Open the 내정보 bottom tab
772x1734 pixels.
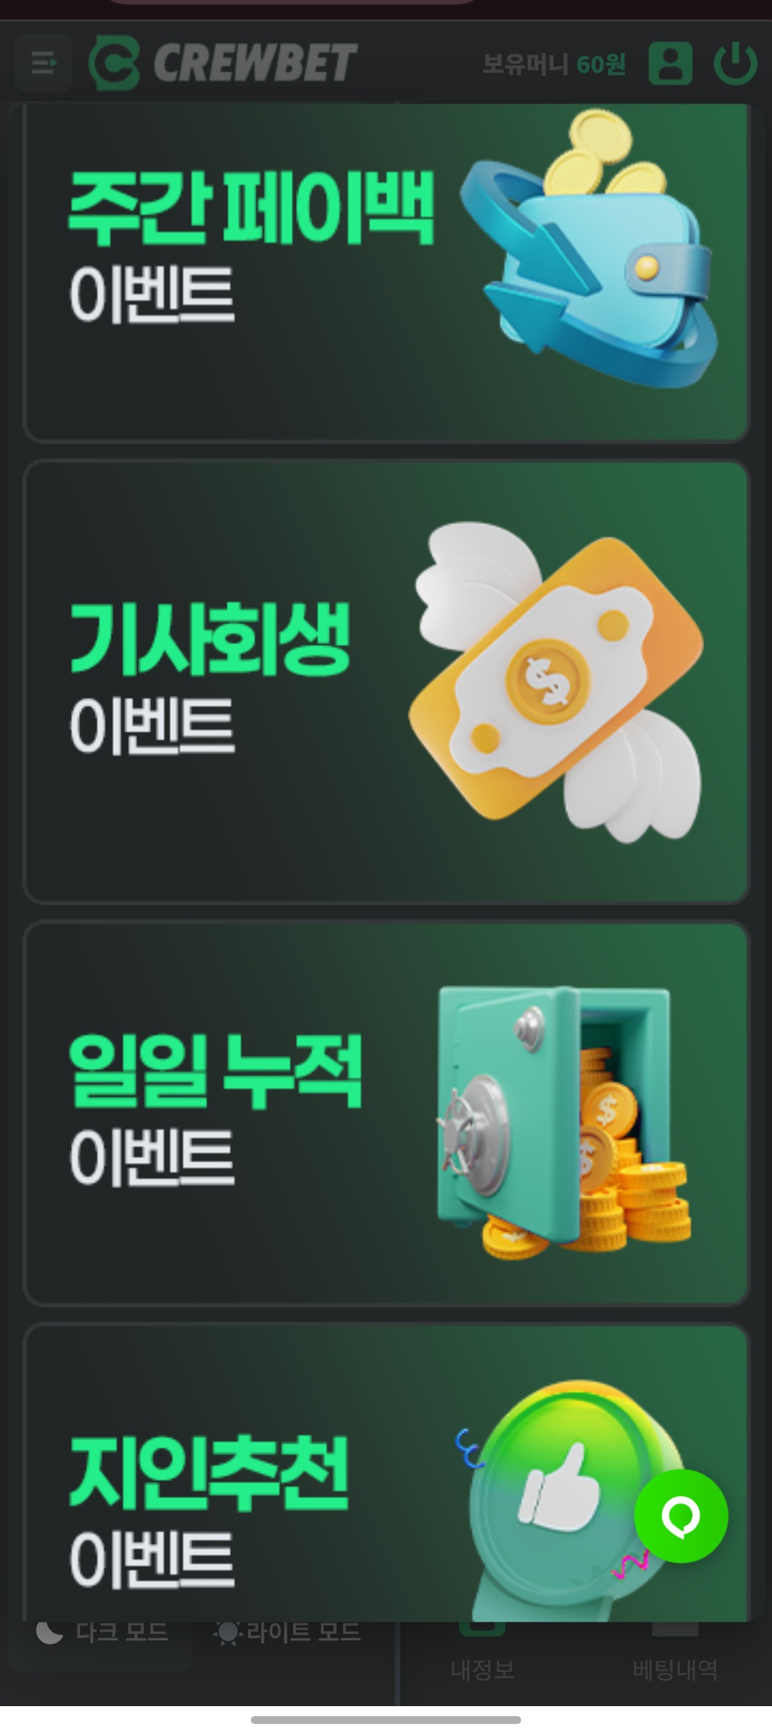tap(482, 1670)
